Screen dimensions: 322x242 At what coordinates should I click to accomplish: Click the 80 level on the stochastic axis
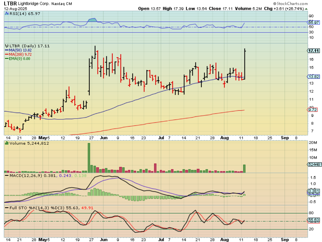click(x=312, y=213)
